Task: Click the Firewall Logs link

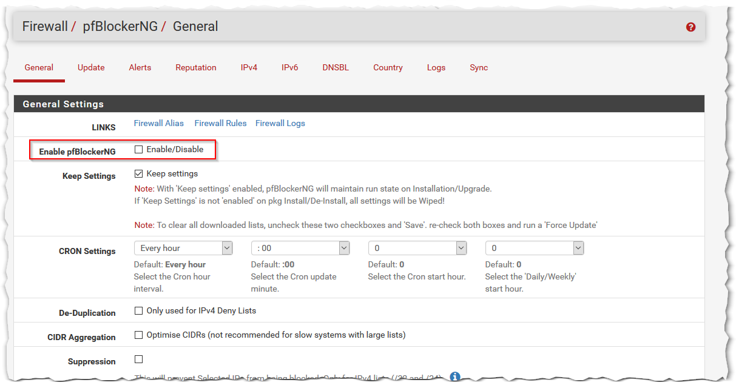Action: click(x=280, y=123)
